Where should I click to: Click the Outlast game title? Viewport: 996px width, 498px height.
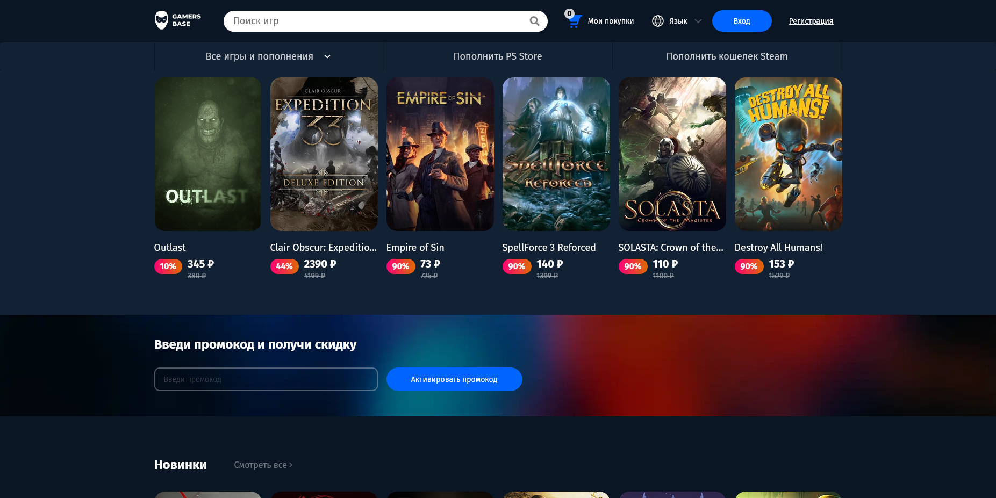coord(170,248)
